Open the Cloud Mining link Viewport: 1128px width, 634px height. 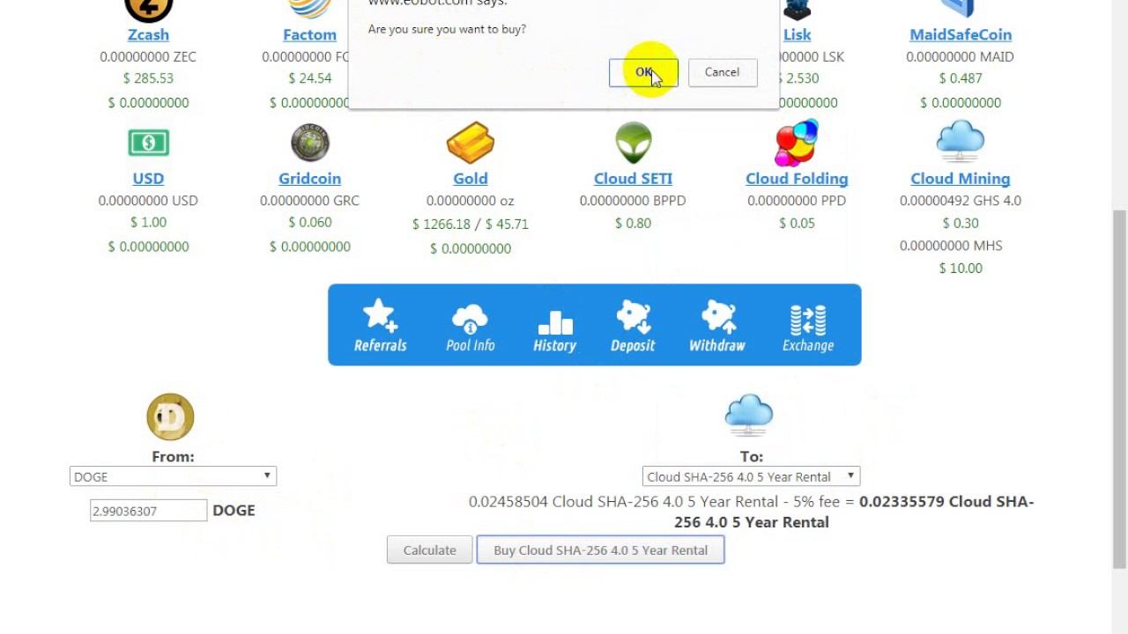coord(960,178)
